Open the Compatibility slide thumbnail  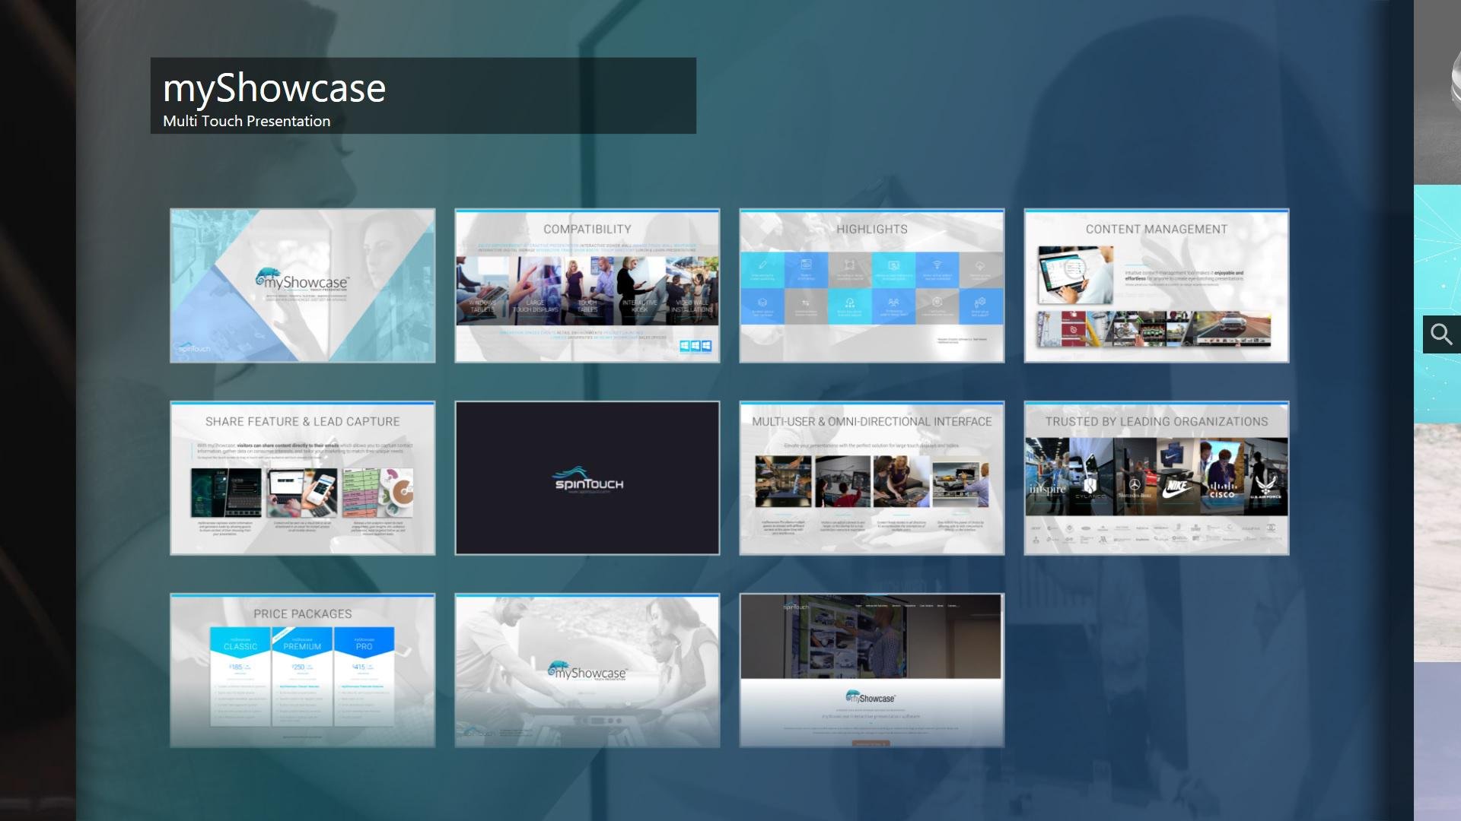[x=587, y=285]
